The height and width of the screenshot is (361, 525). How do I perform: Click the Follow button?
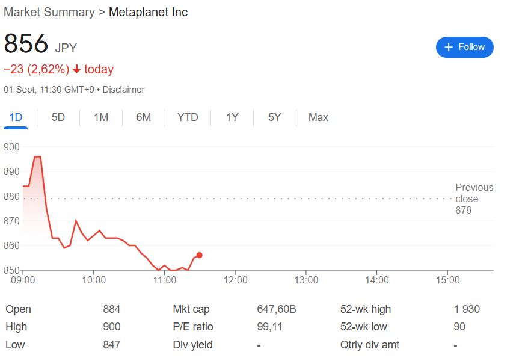(464, 47)
